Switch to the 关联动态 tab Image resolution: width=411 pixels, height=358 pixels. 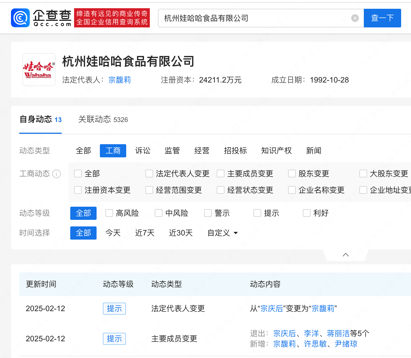pyautogui.click(x=103, y=120)
